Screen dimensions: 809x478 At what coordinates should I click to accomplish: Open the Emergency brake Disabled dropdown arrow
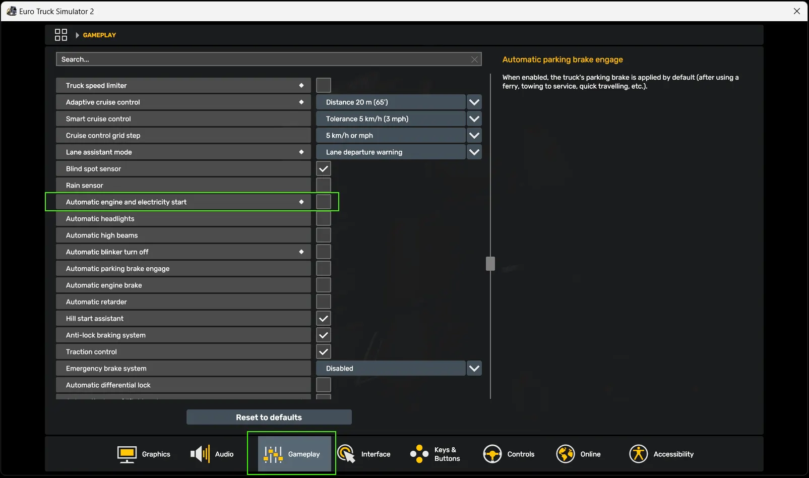pos(474,368)
